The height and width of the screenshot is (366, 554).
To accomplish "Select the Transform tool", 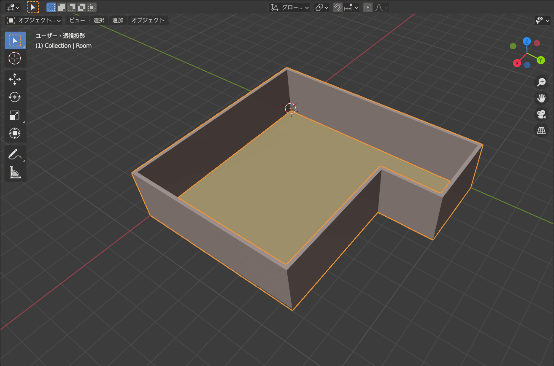I will (15, 133).
